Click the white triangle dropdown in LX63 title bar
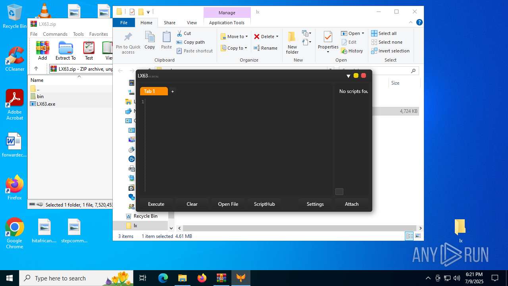508x286 pixels. (x=348, y=76)
